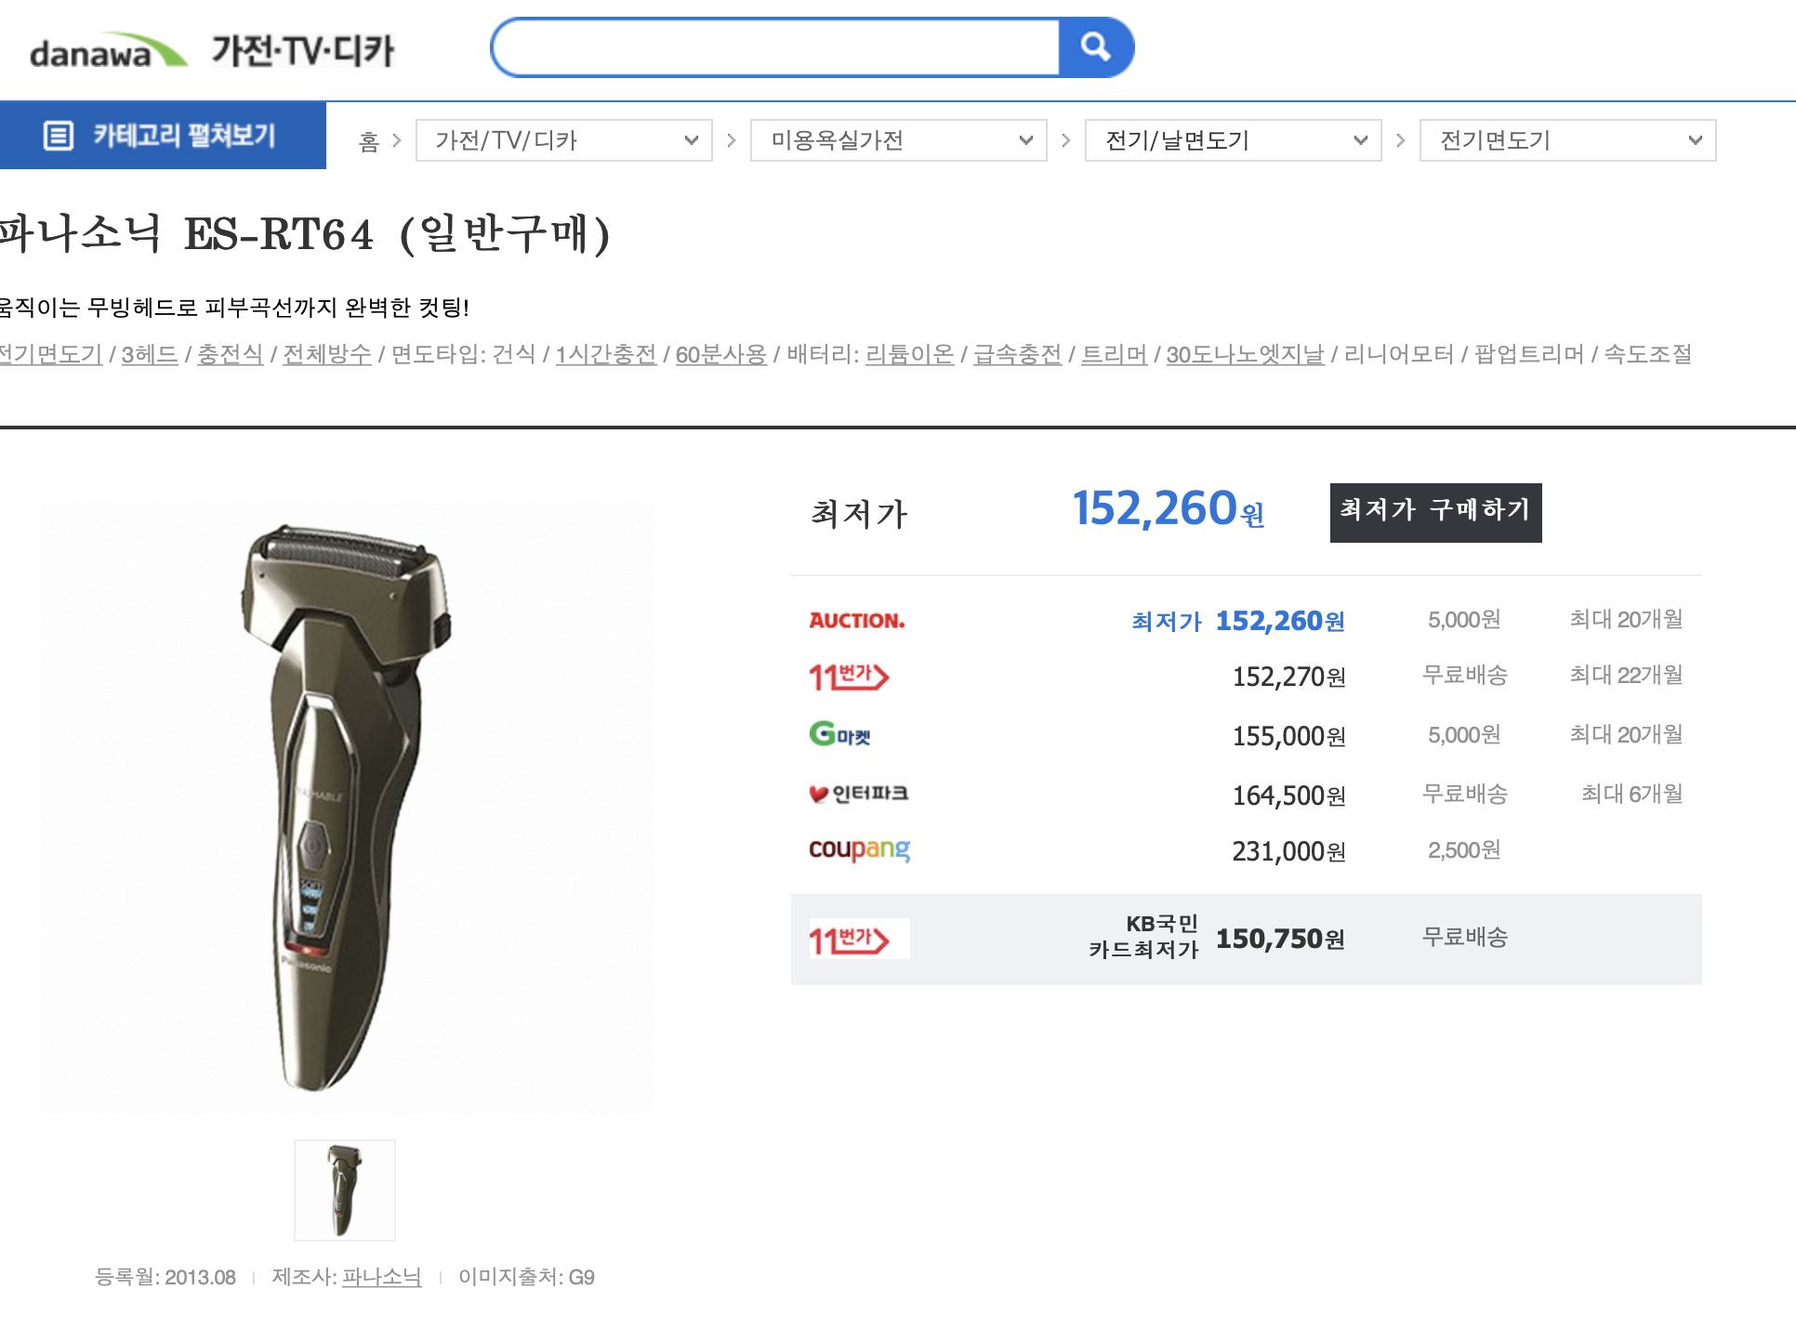Viewport: 1796px width, 1342px height.
Task: Click the G마켓 shop logo
Action: 839,735
